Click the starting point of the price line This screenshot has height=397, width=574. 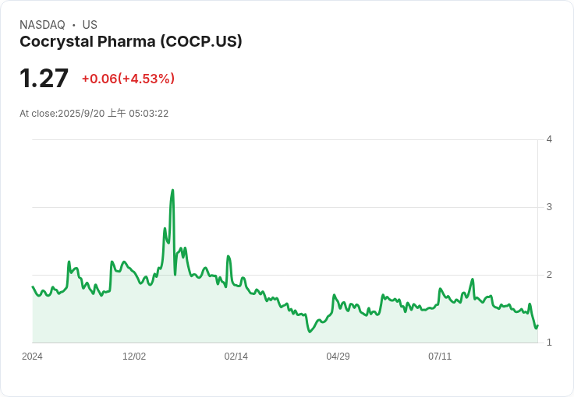(33, 287)
